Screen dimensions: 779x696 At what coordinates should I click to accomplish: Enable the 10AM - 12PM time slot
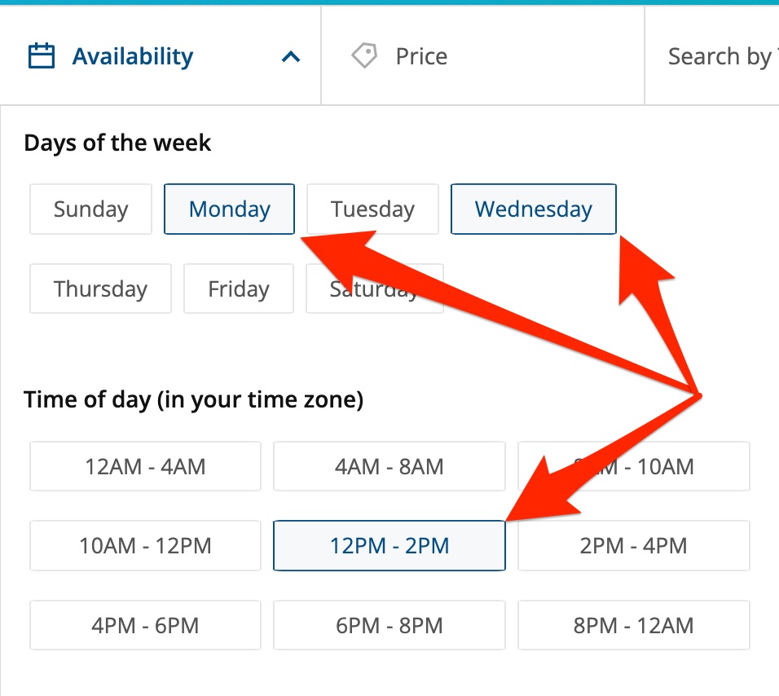coord(145,546)
